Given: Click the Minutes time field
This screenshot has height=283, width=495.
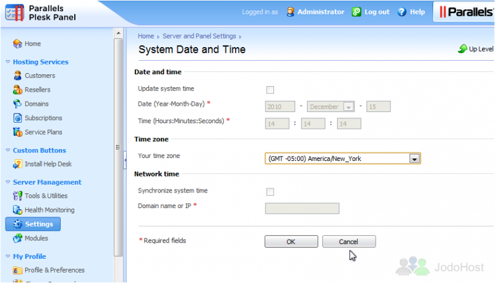Looking at the screenshot, I should 313,124.
